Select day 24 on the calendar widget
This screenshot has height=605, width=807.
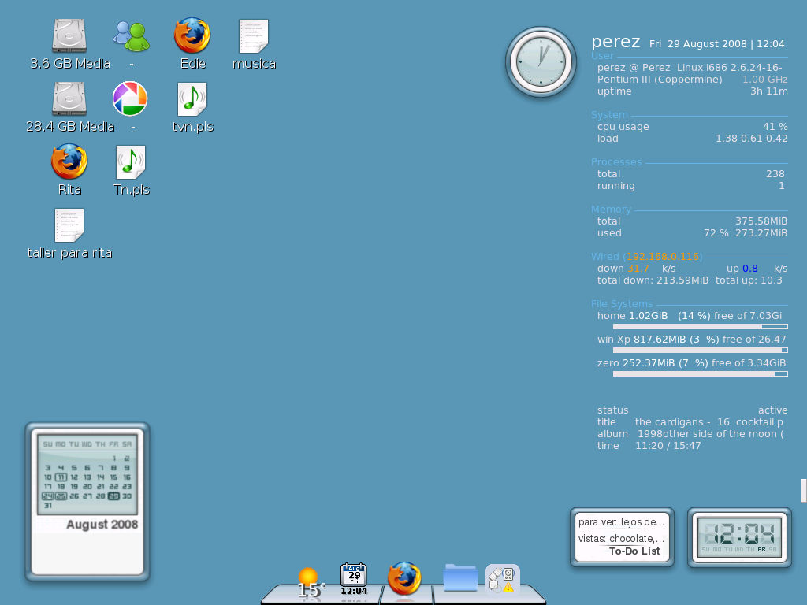48,496
